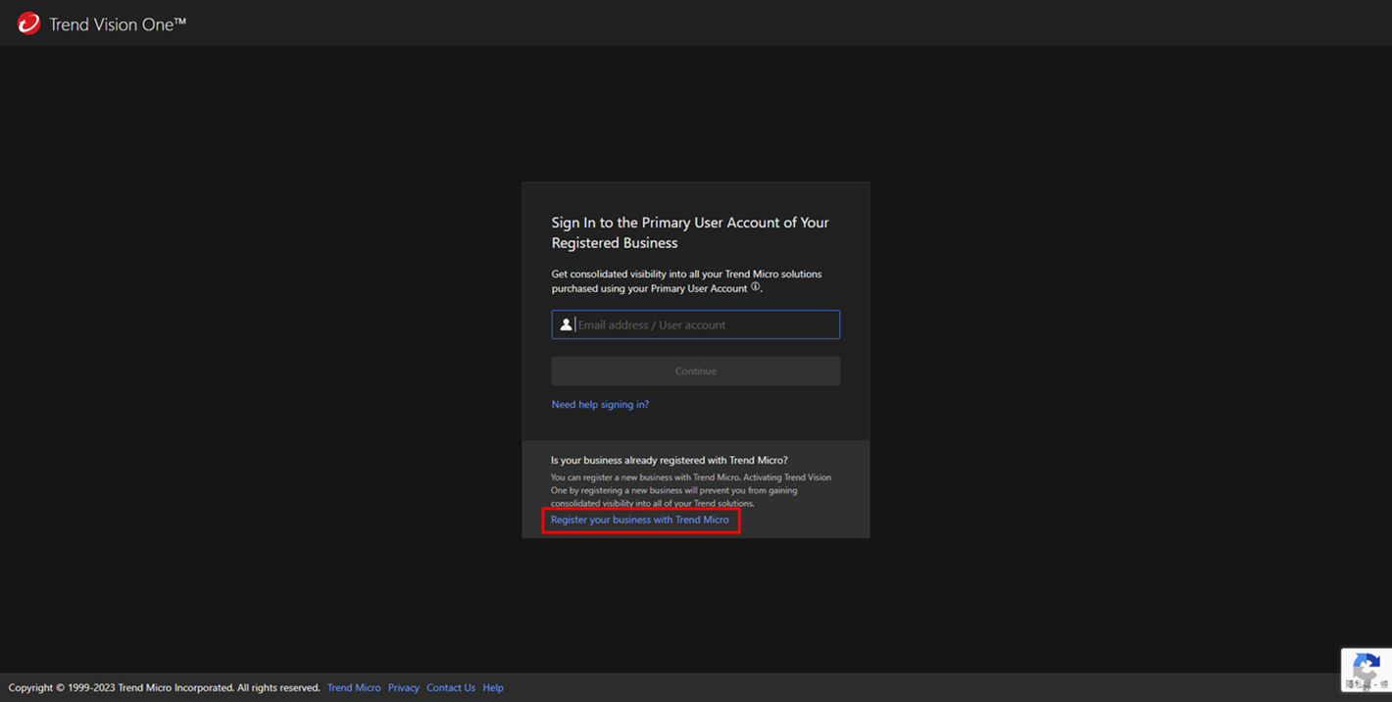
Task: Open the Contact Us footer link
Action: tap(451, 687)
